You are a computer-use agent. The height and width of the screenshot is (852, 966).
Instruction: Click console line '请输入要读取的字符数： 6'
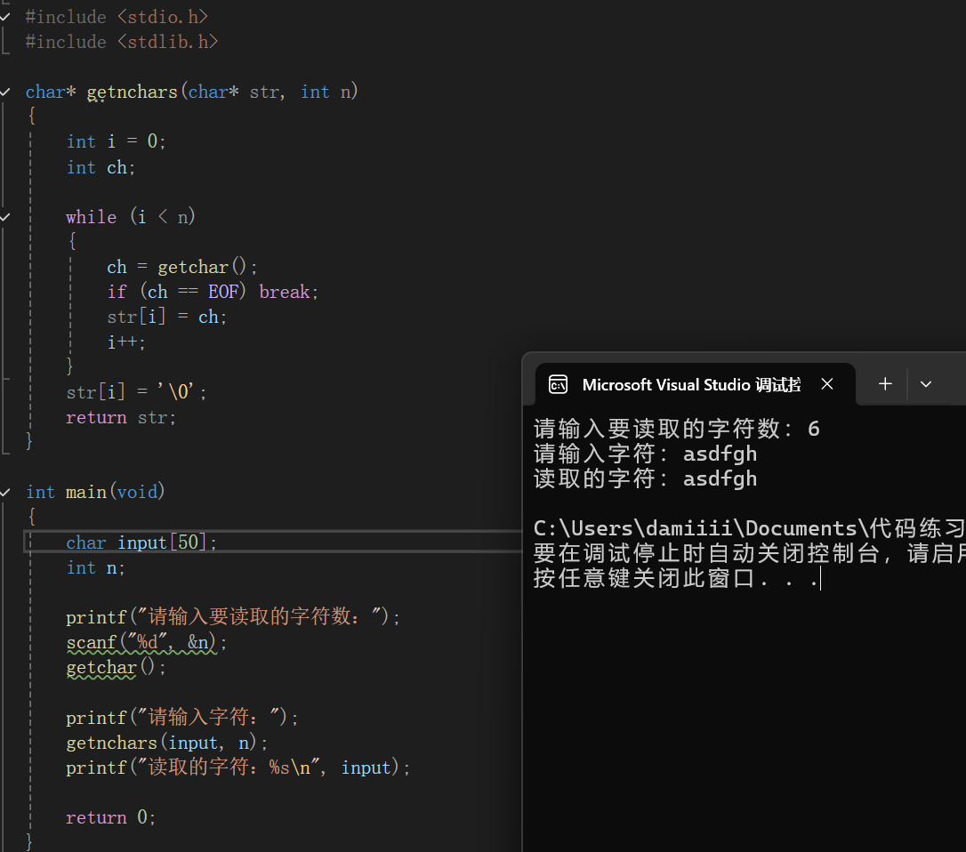pyautogui.click(x=676, y=429)
